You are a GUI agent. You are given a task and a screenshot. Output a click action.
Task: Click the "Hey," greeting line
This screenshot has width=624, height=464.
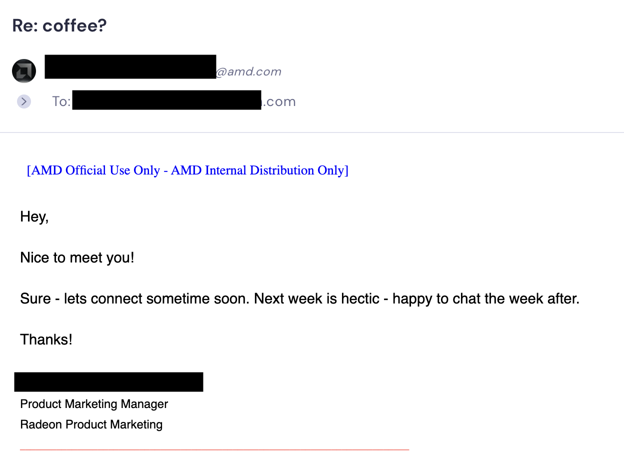(x=34, y=217)
